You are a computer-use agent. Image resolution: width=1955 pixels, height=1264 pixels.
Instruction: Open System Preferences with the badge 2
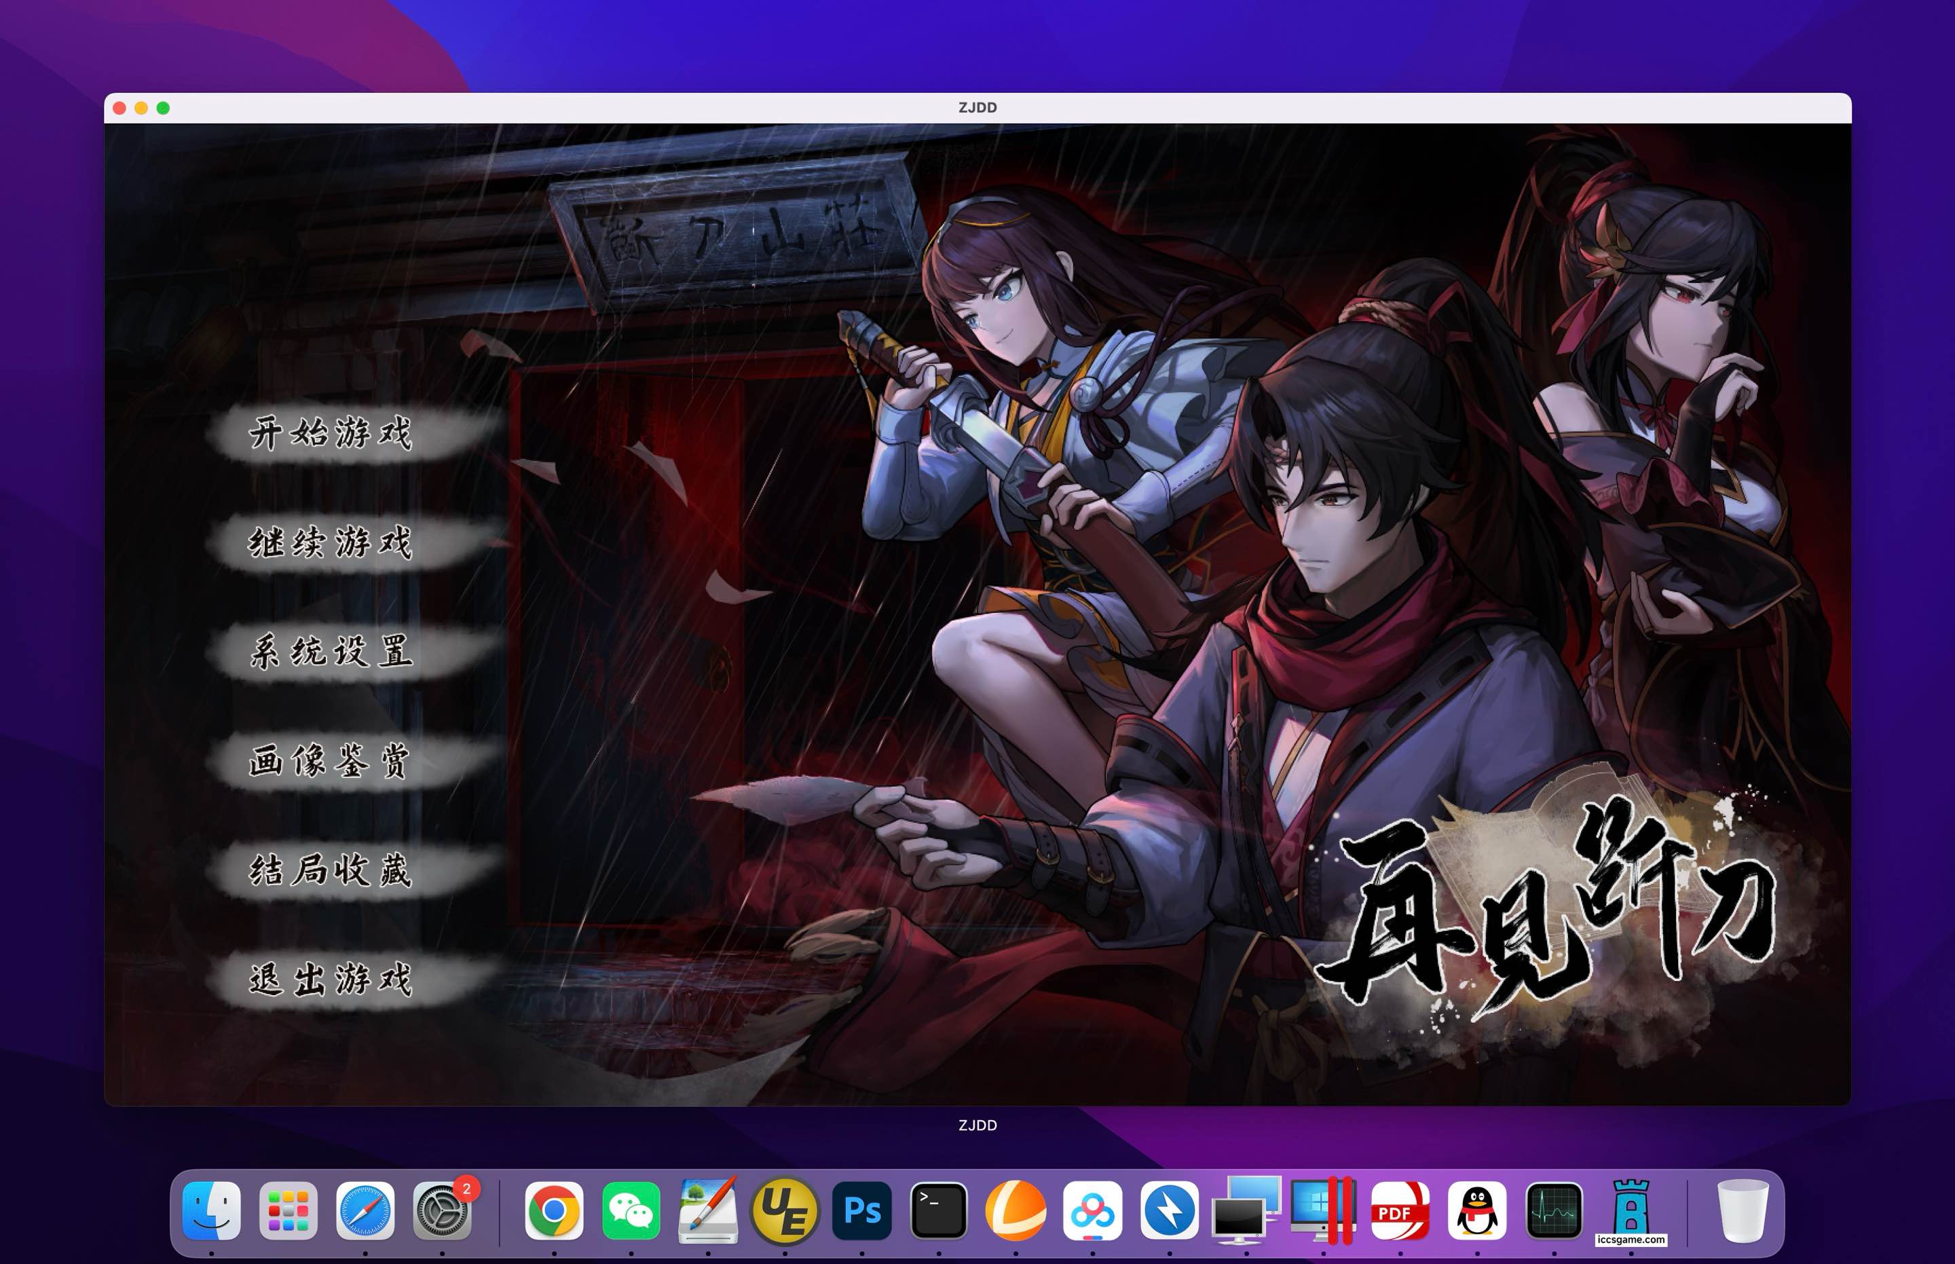tap(443, 1210)
